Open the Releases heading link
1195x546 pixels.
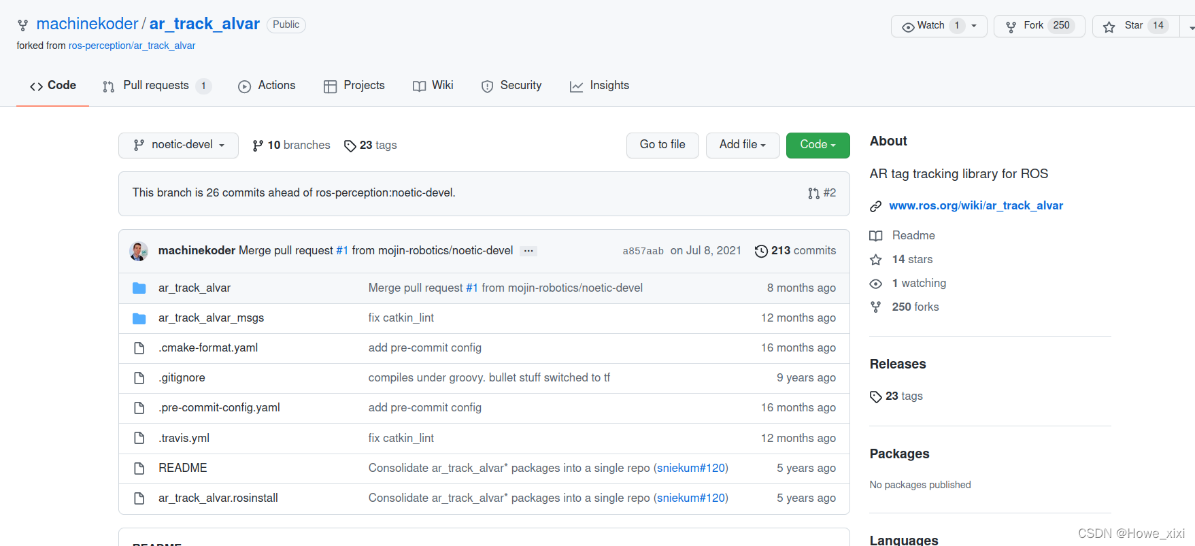(x=898, y=364)
